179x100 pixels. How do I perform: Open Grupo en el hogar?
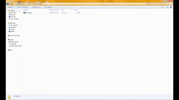[x=15, y=36]
